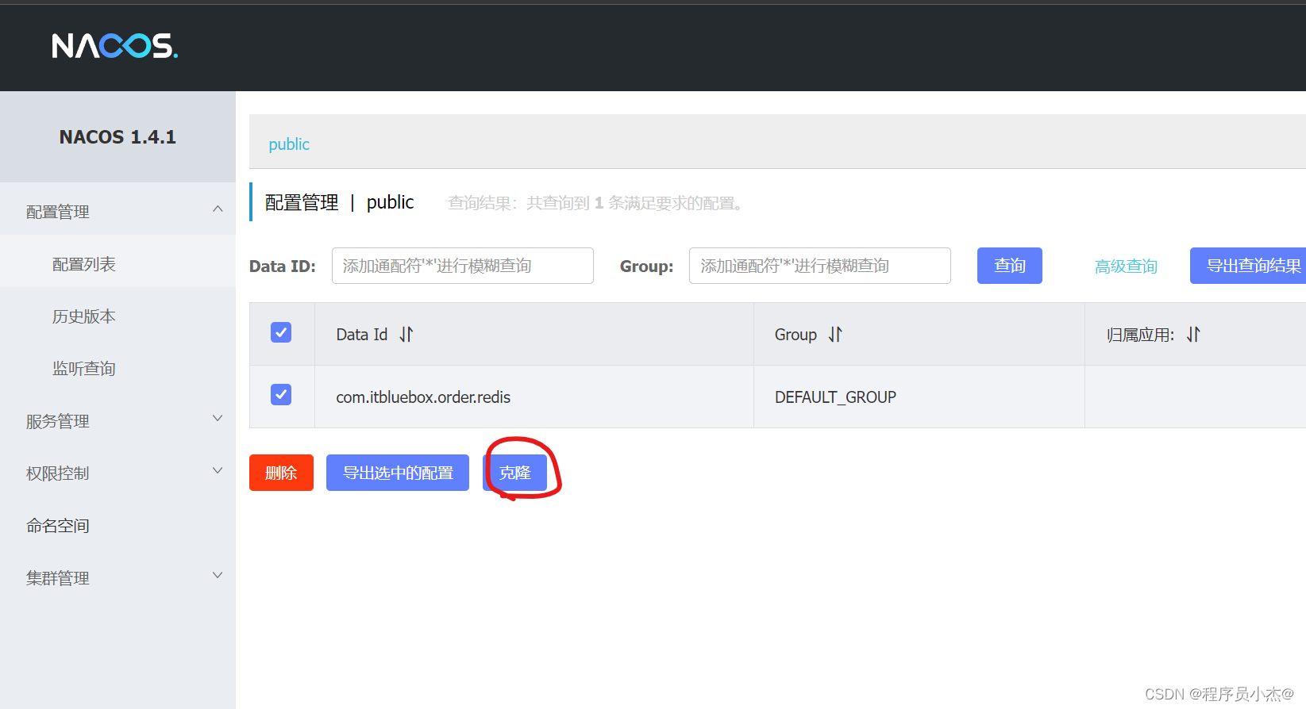The image size is (1306, 709).
Task: Toggle the select-all checkbox in table header
Action: pos(281,332)
